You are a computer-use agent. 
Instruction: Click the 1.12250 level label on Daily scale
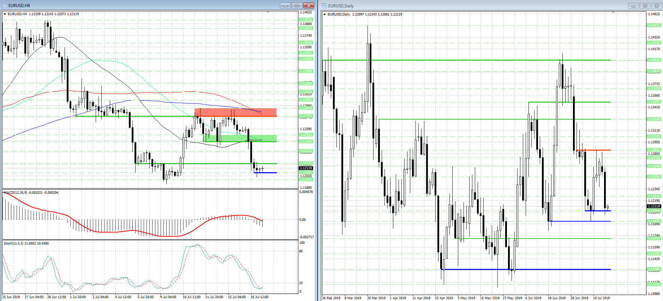pyautogui.click(x=654, y=196)
